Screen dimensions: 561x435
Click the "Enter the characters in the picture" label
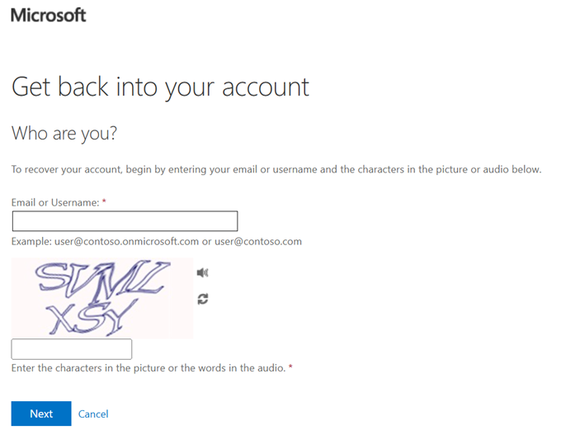[148, 367]
